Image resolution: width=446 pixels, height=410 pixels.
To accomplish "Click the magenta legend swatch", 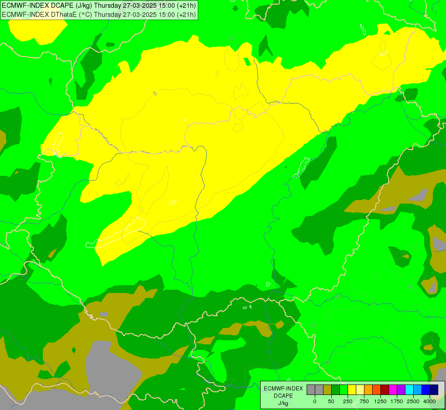I will 393,390.
